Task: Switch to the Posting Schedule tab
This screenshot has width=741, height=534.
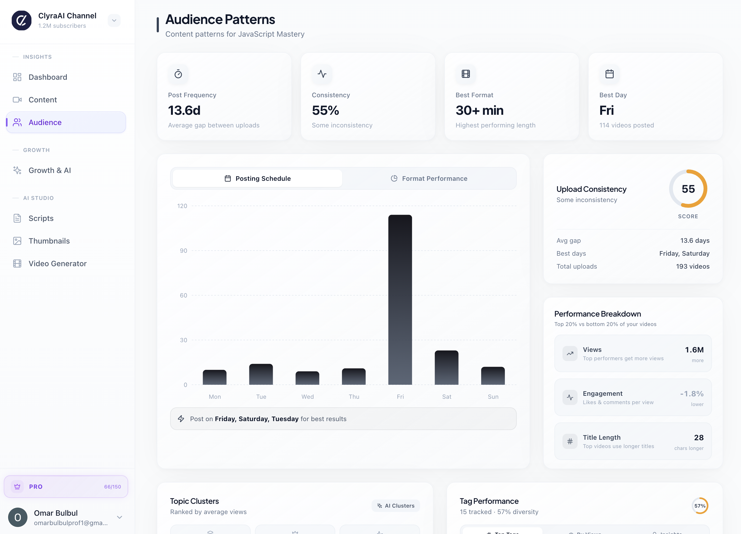Action: click(257, 179)
